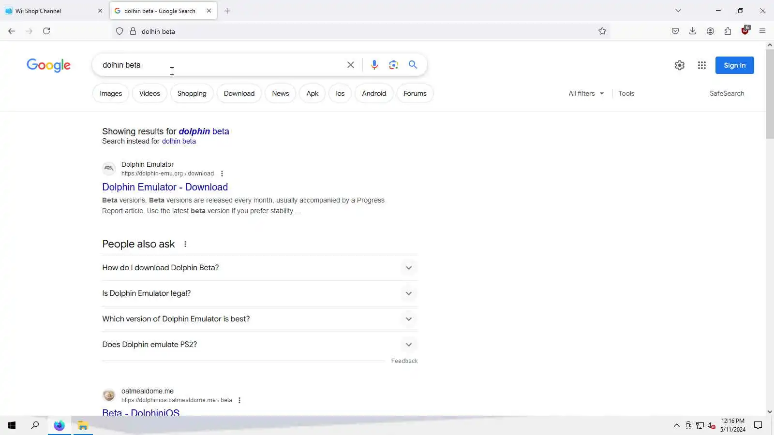This screenshot has width=774, height=435.
Task: Open the Extensions puzzle icon
Action: (x=728, y=31)
